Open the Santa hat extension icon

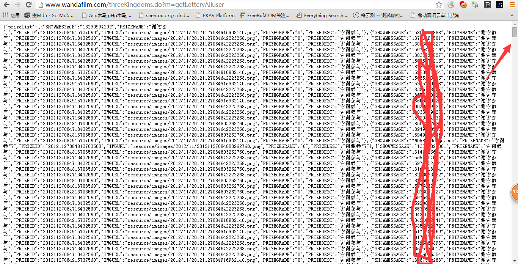coord(463,5)
